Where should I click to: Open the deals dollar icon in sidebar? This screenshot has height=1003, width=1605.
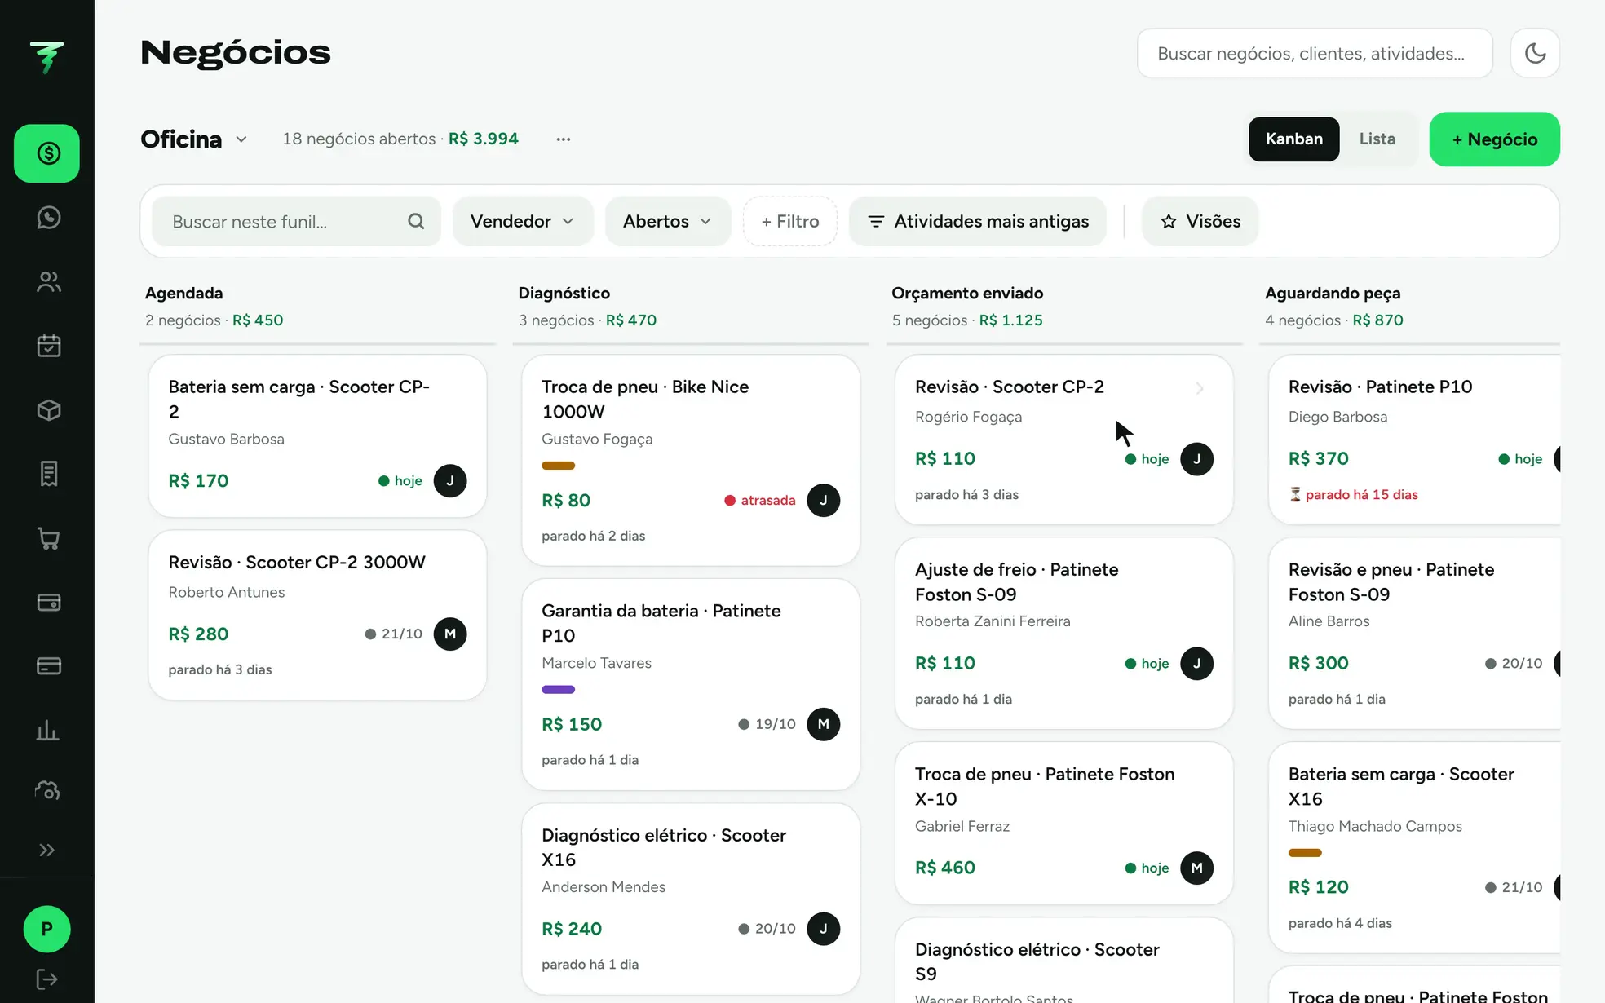click(47, 153)
